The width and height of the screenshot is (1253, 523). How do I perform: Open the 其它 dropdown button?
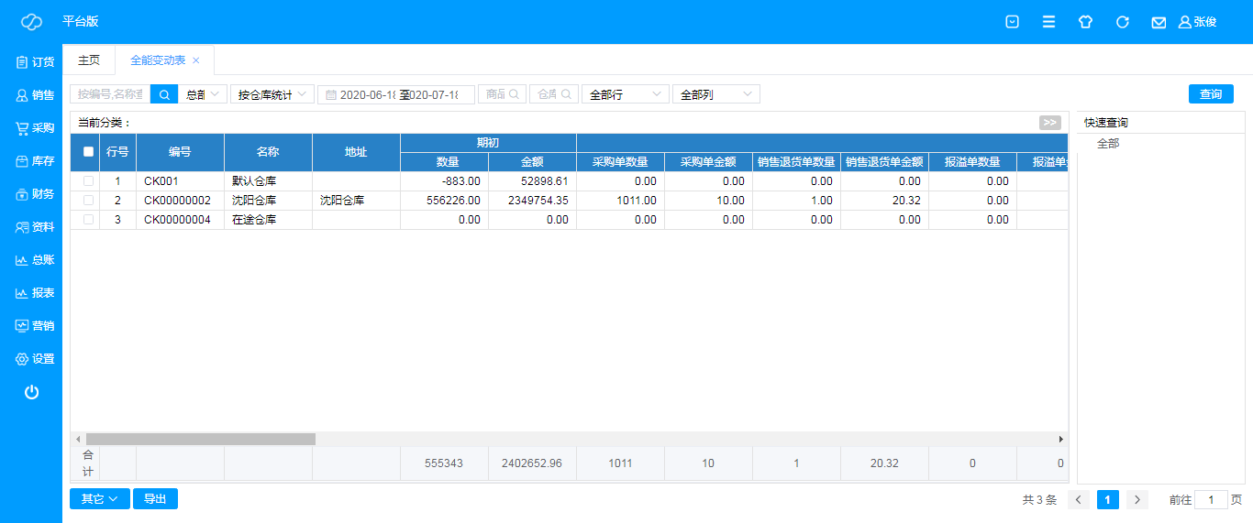tap(100, 499)
